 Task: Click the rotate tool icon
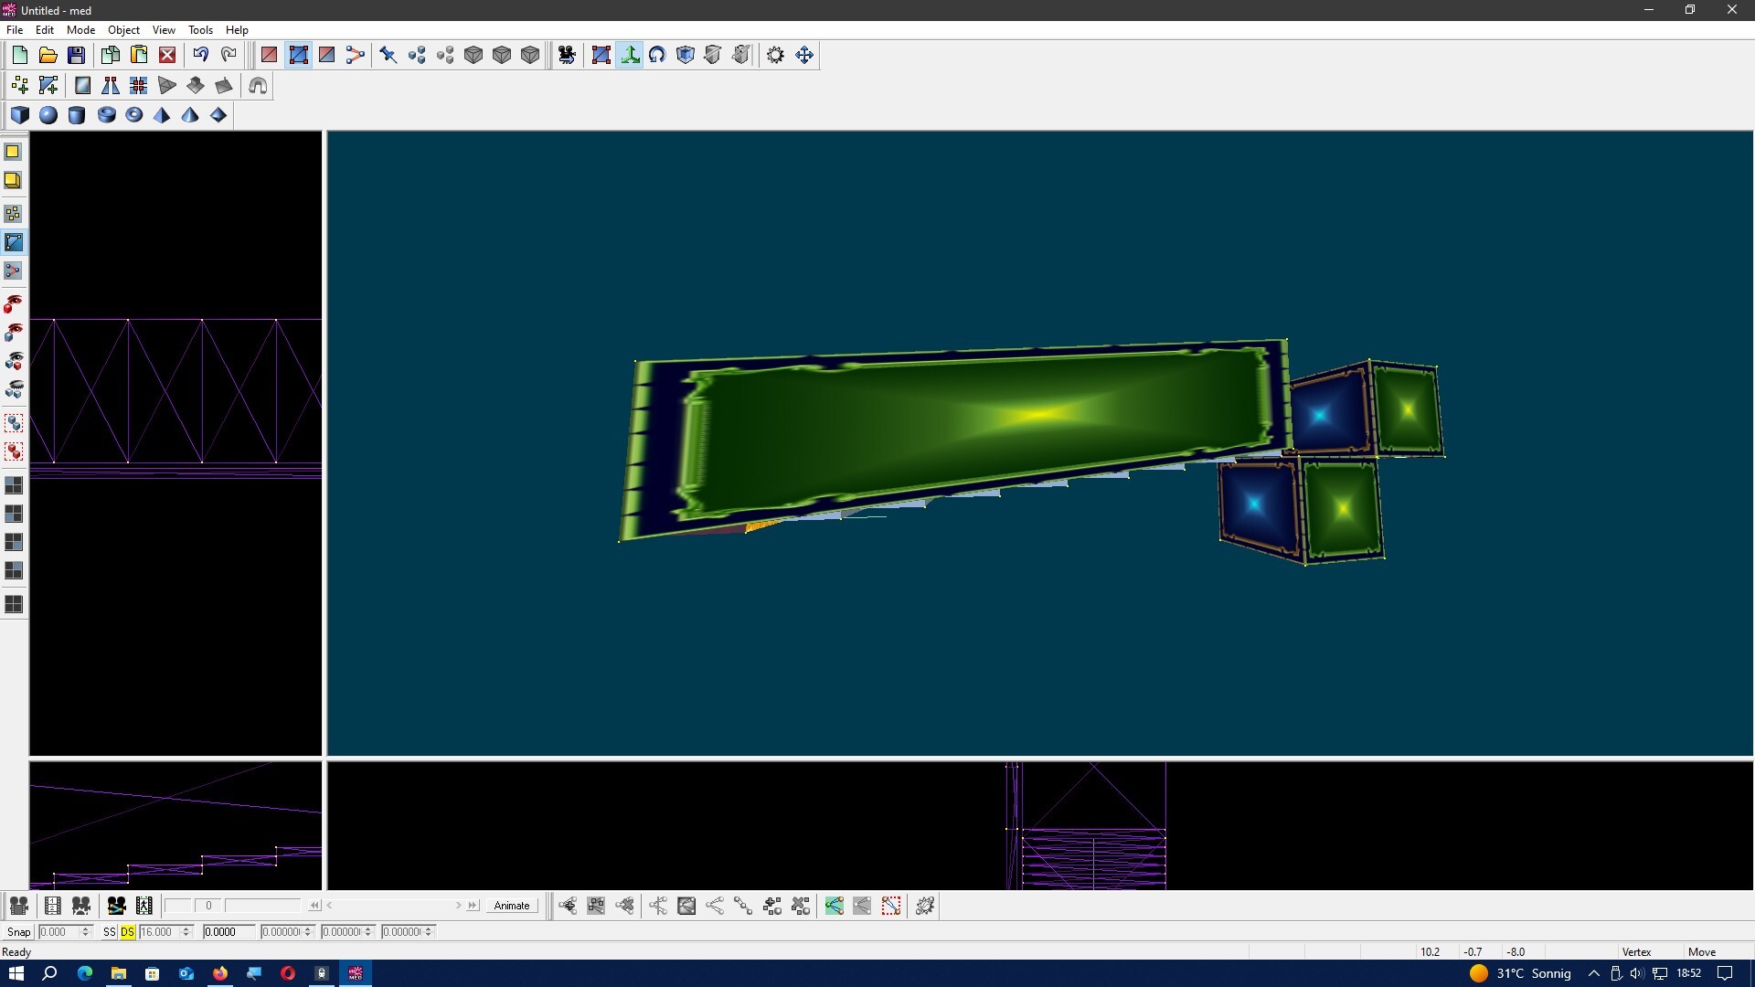(657, 55)
